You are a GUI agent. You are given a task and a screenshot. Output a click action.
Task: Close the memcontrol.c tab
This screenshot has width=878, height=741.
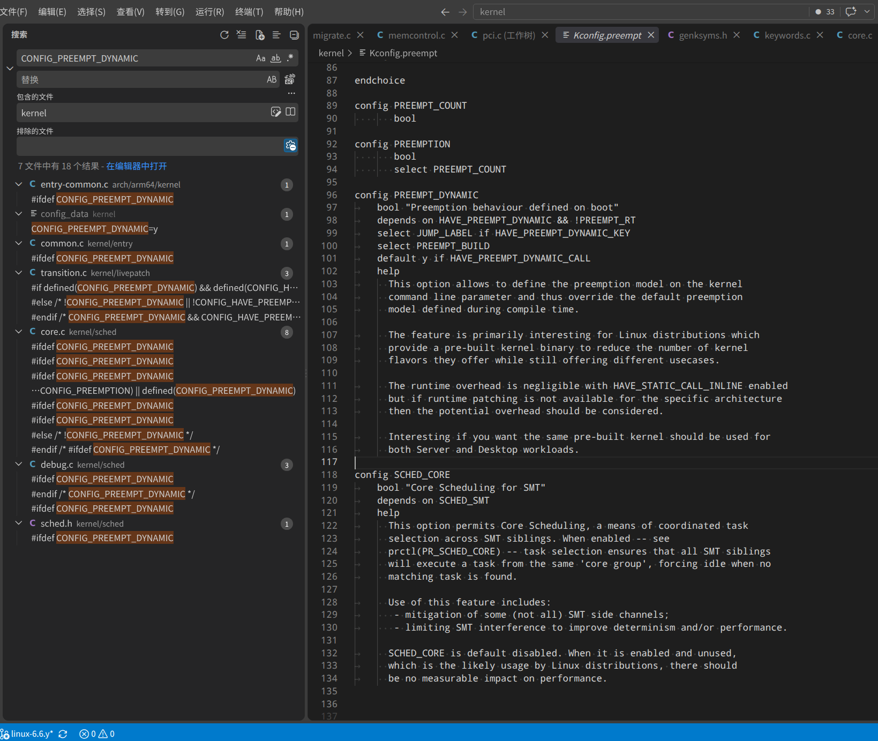[x=454, y=35]
